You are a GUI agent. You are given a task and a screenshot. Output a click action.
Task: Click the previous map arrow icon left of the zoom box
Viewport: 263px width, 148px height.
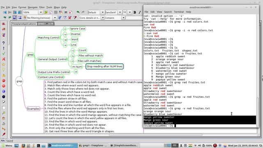point(5,12)
